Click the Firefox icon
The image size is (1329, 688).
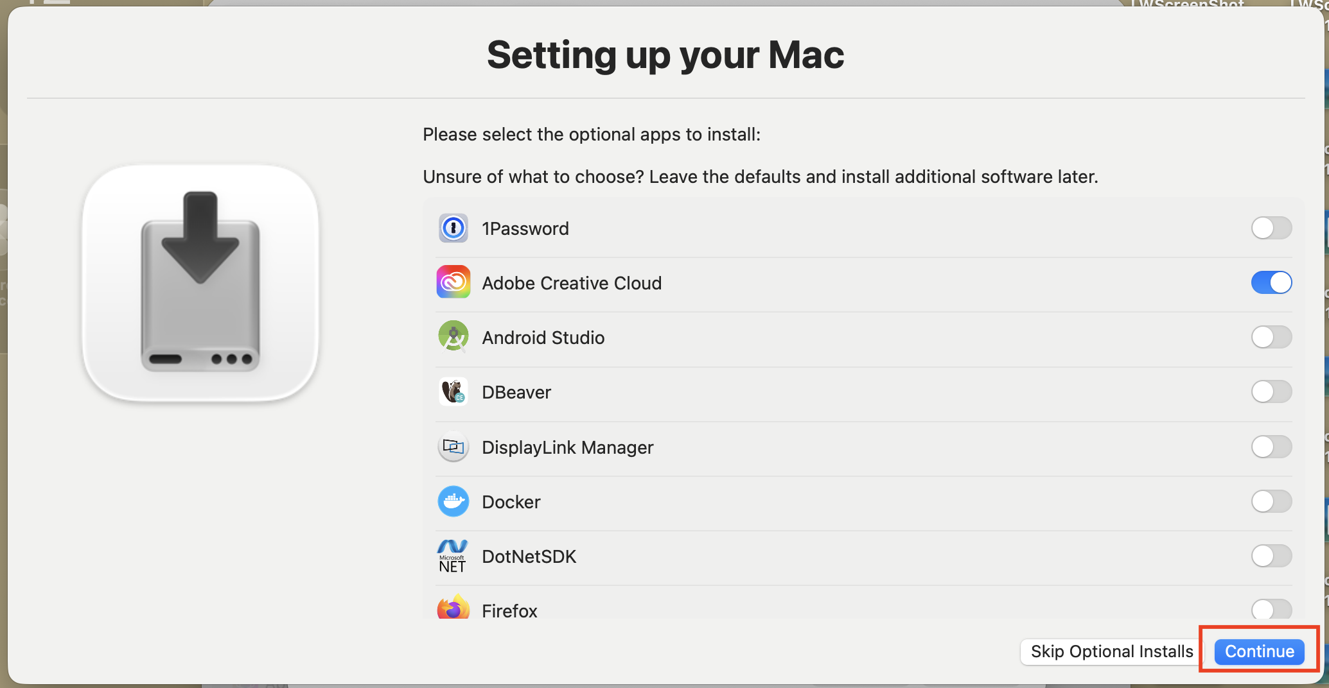click(x=453, y=608)
